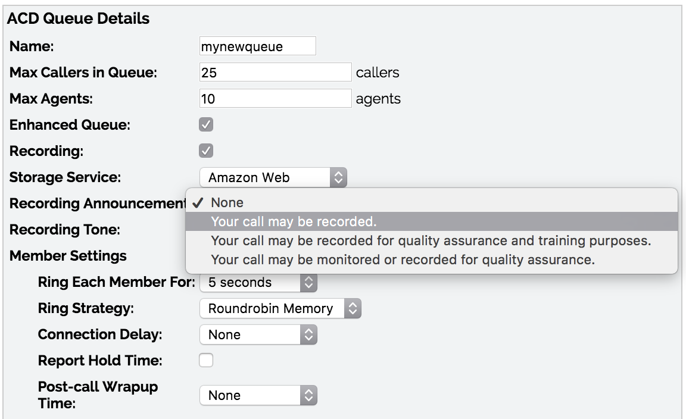Enable Report Hold Time
This screenshot has width=686, height=419.
coord(205,360)
